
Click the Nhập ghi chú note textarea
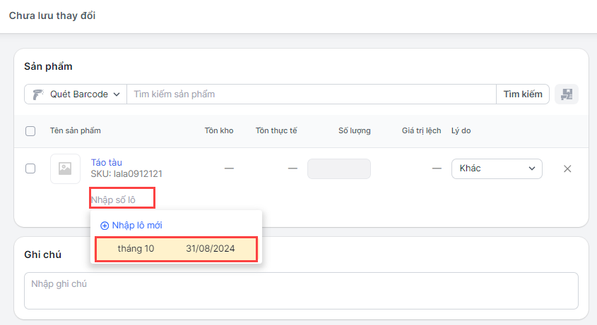pyautogui.click(x=301, y=290)
